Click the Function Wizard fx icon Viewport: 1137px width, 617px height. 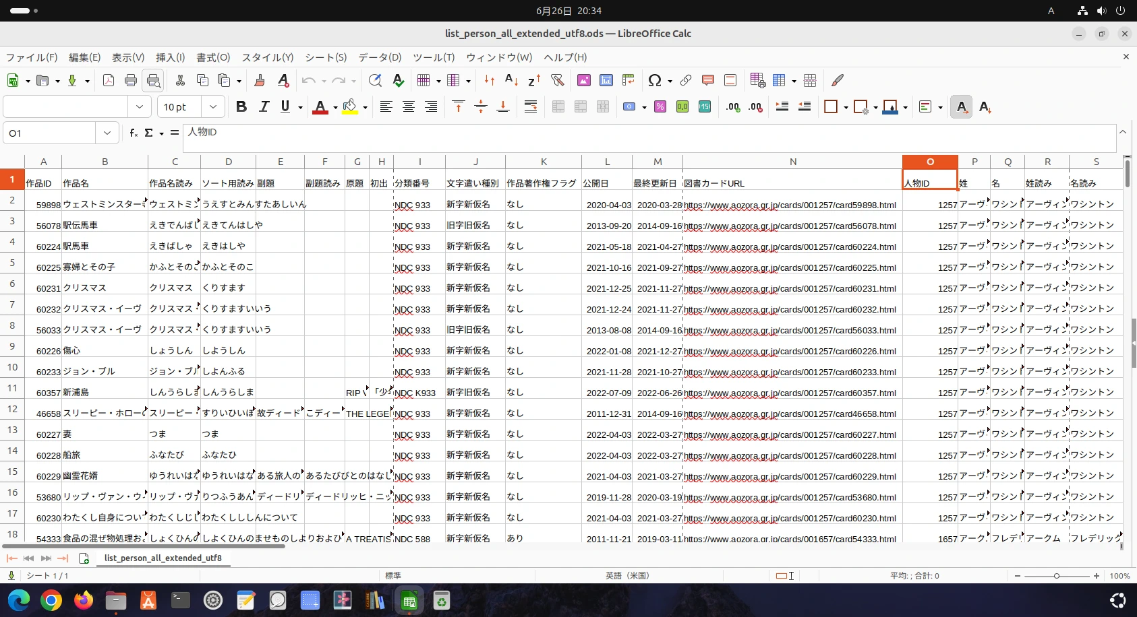[134, 133]
